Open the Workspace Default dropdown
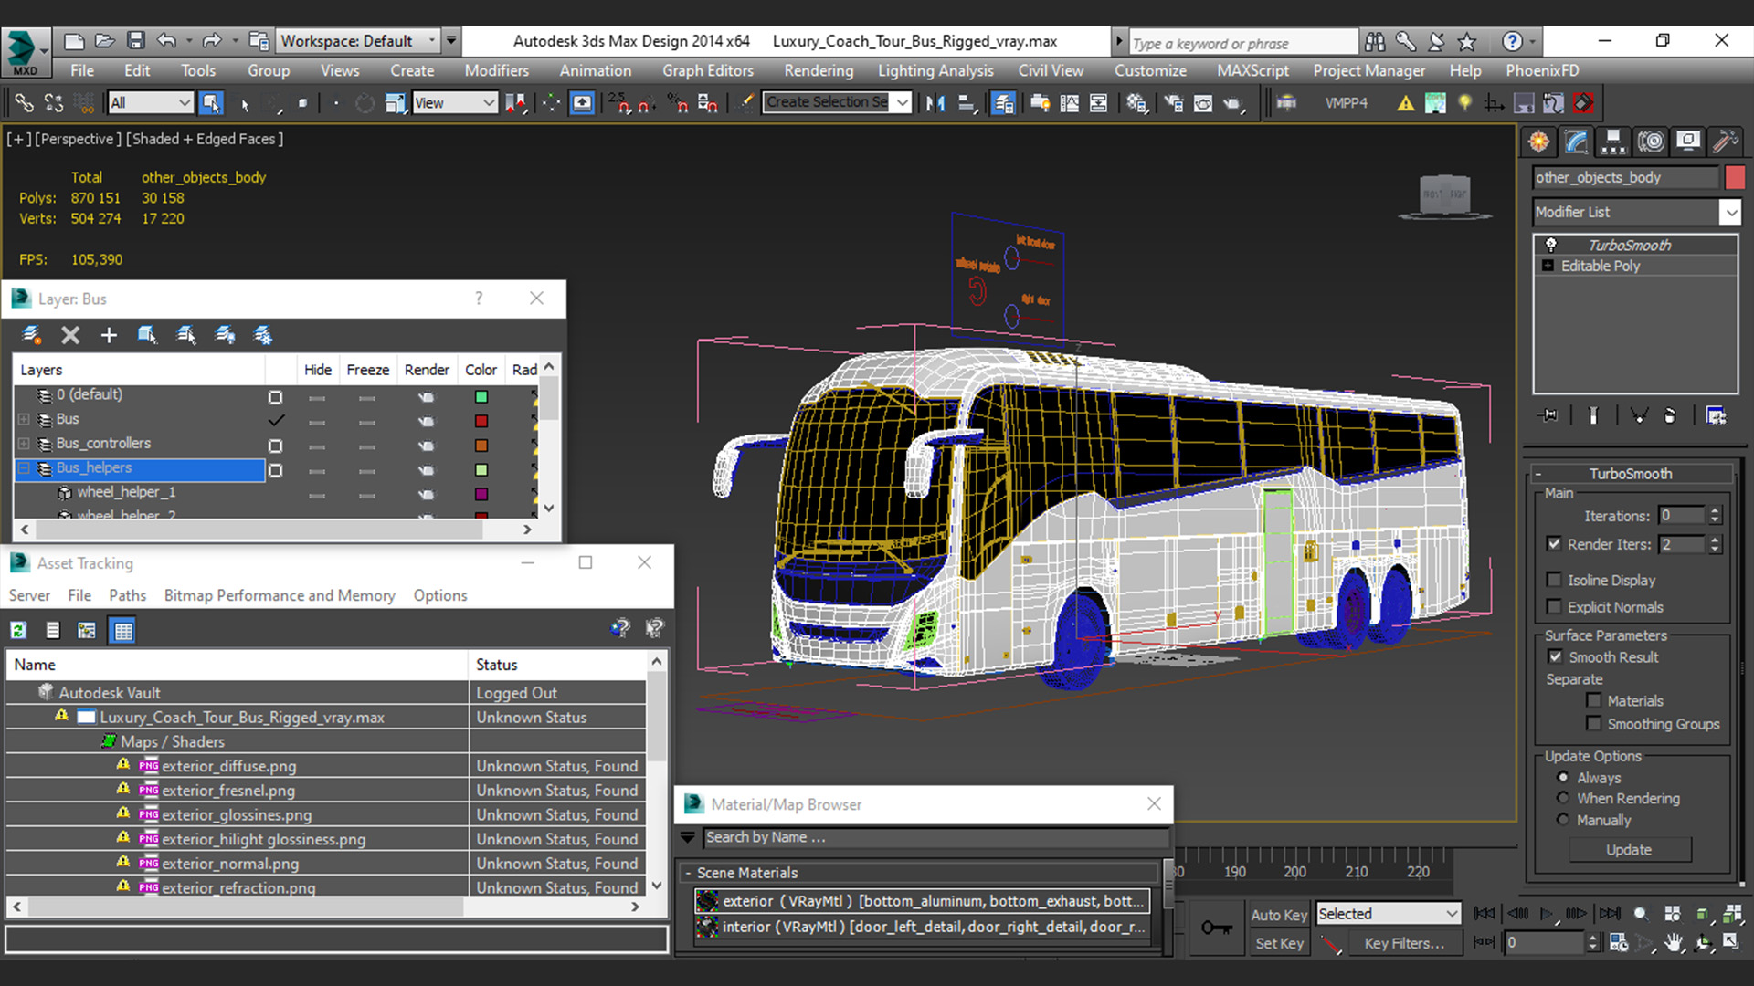Viewport: 1754px width, 986px height. click(x=358, y=40)
